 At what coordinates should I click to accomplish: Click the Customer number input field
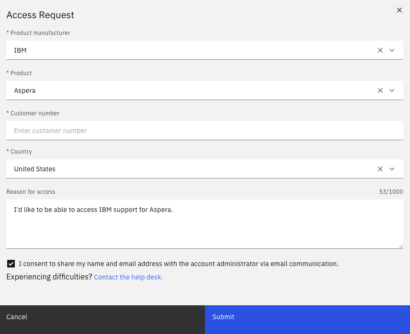[205, 131]
